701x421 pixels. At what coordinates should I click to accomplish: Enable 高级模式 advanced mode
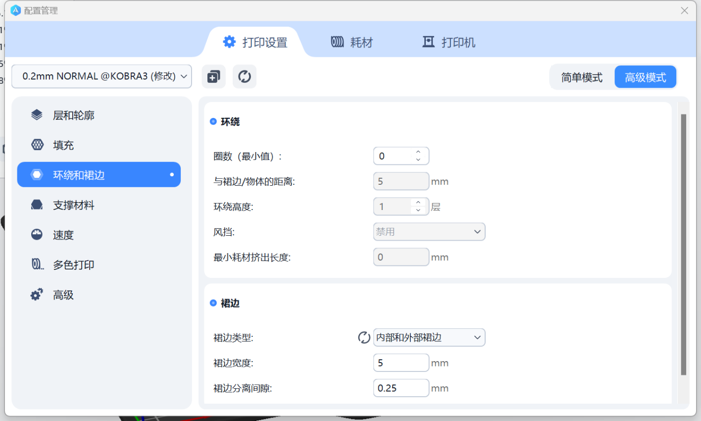645,77
